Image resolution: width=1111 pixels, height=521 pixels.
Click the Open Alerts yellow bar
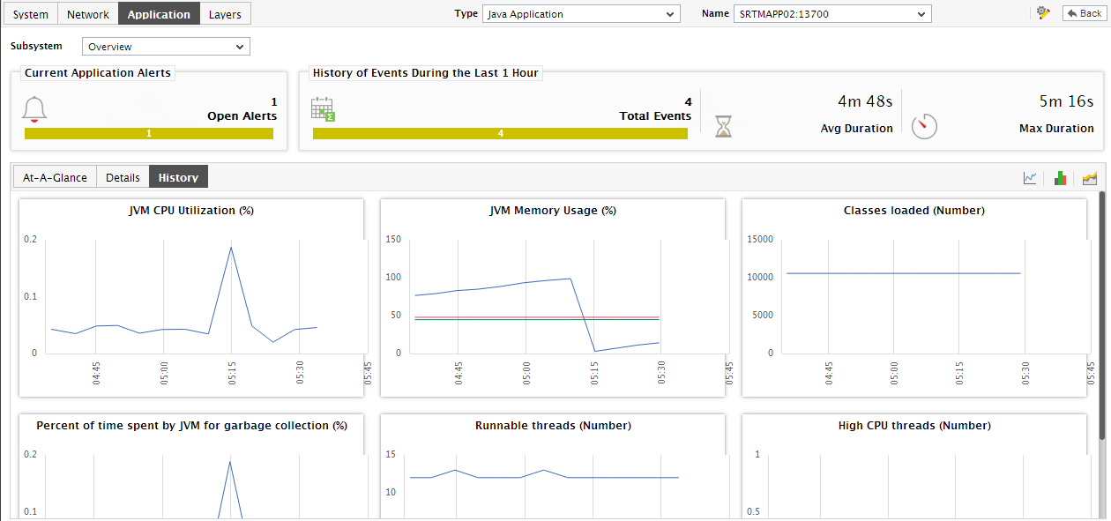149,134
